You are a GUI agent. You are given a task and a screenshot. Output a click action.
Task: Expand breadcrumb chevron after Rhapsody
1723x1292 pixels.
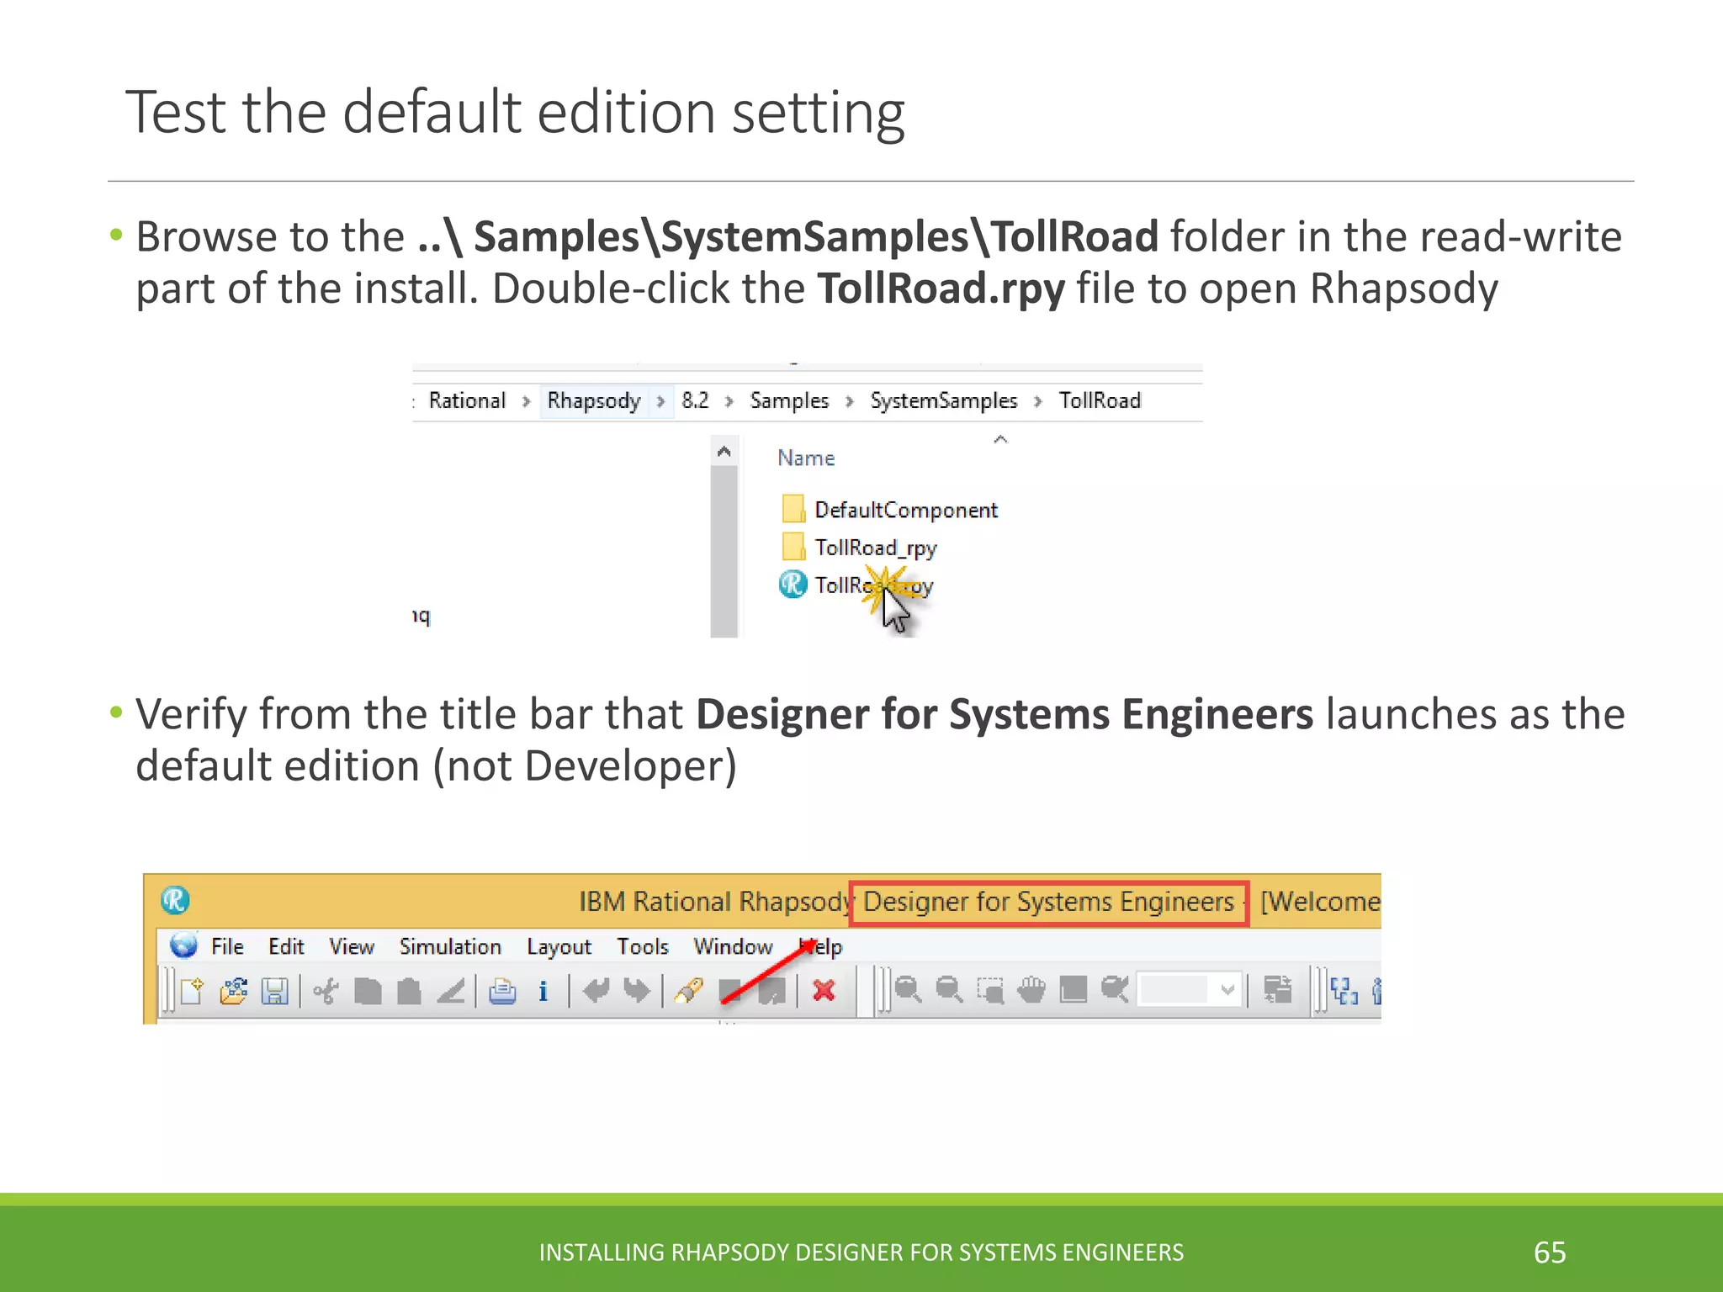661,401
